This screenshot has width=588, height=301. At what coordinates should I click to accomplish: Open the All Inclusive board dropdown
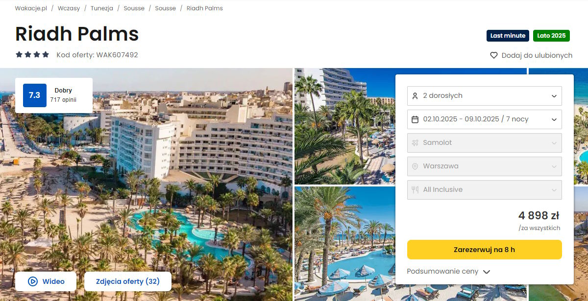(x=485, y=190)
